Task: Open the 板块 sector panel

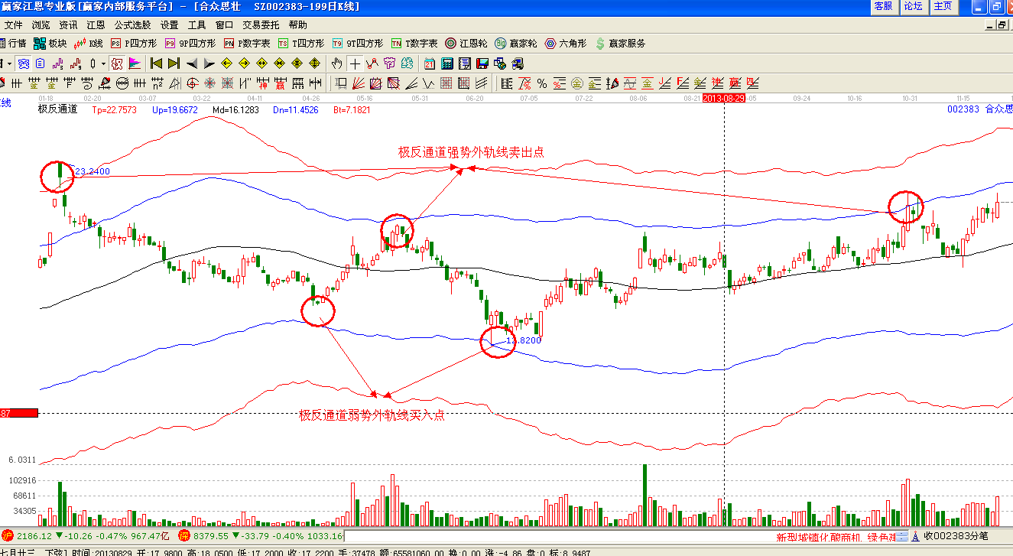Action: (50, 44)
